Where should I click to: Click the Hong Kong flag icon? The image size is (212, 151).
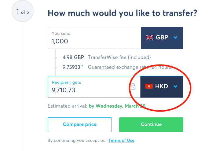click(149, 86)
